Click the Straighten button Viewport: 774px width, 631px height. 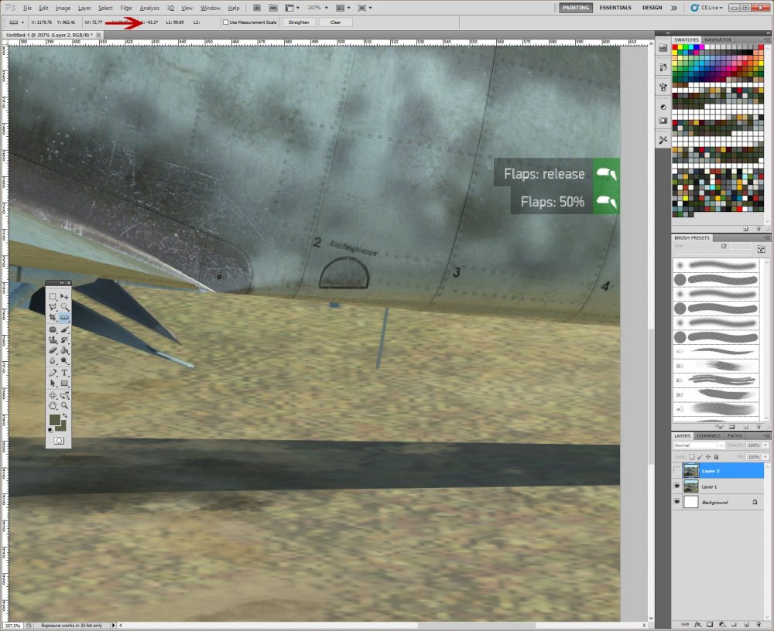(299, 22)
